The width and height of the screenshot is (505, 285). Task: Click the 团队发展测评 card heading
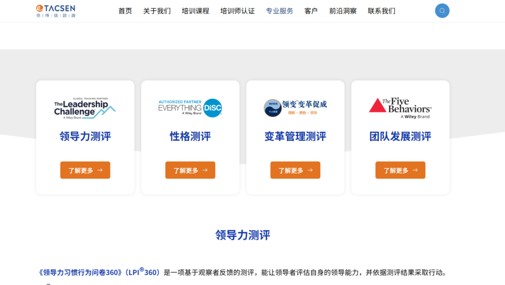tap(400, 136)
